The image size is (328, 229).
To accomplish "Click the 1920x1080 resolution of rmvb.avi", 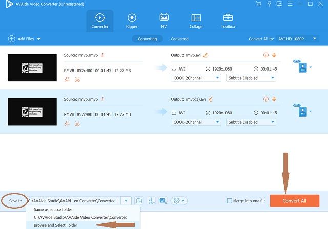I will 222,69.
